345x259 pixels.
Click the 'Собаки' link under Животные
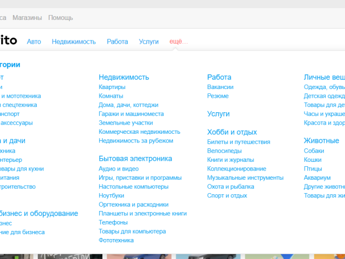pos(314,151)
